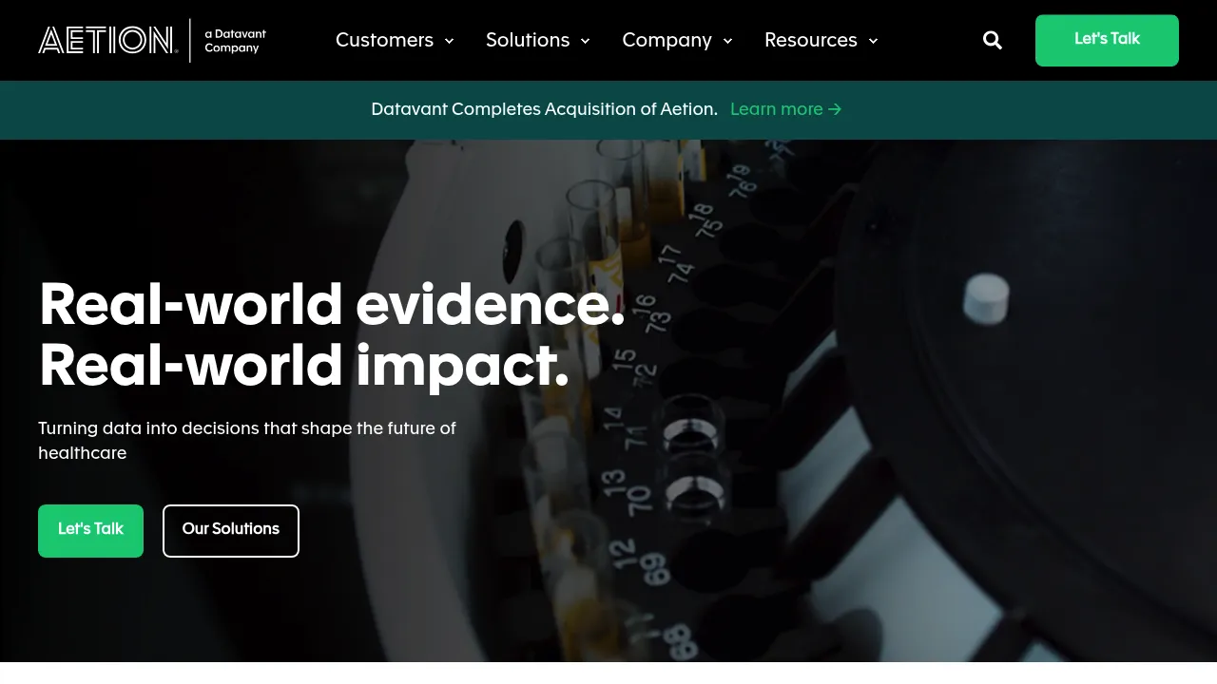Open the Customers menu
The image size is (1217, 684).
click(384, 40)
